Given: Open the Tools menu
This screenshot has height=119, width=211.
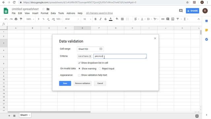Looking at the screenshot, I should tap(61, 13).
